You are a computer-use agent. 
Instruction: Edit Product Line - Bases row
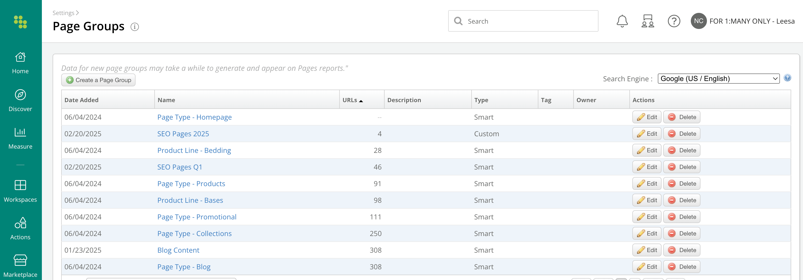(647, 200)
